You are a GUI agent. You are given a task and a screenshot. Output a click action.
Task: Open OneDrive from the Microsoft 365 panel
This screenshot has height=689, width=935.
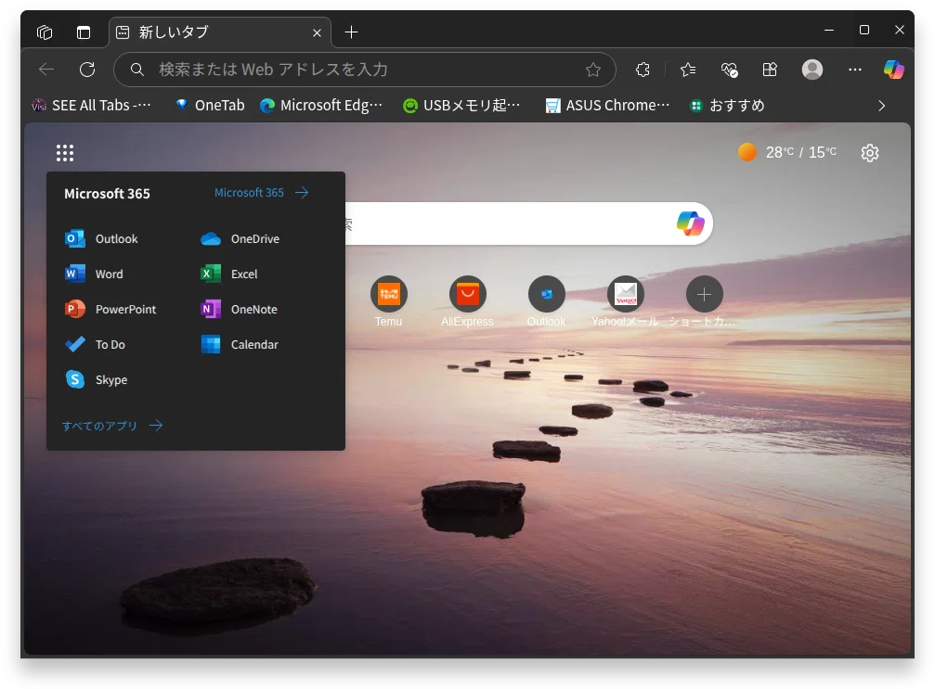(240, 239)
